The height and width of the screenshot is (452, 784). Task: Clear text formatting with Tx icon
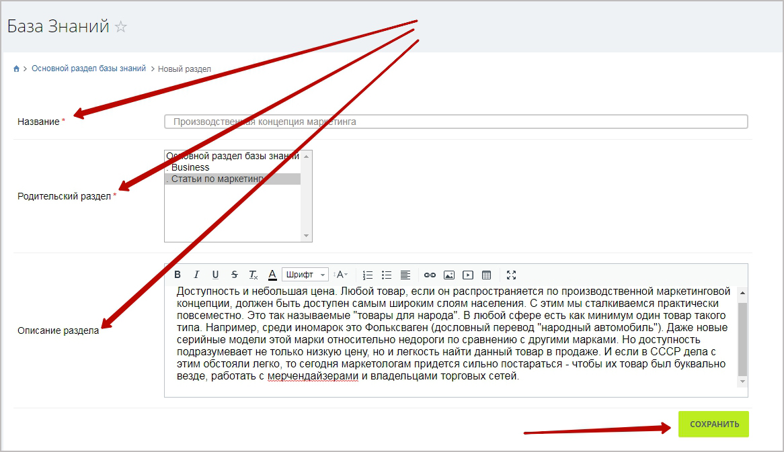tap(253, 275)
